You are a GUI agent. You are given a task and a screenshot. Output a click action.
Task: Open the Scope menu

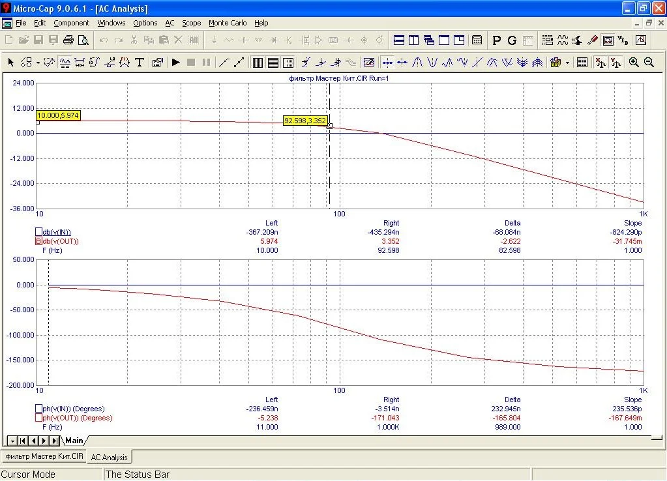[x=191, y=23]
